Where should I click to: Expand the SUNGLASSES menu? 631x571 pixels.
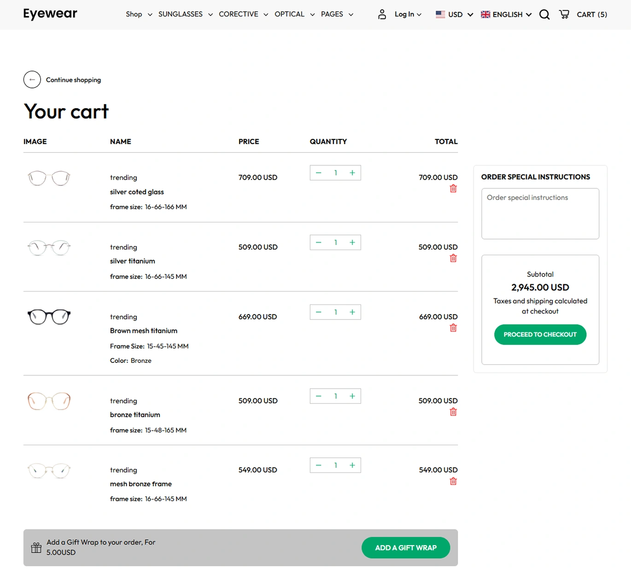point(185,14)
